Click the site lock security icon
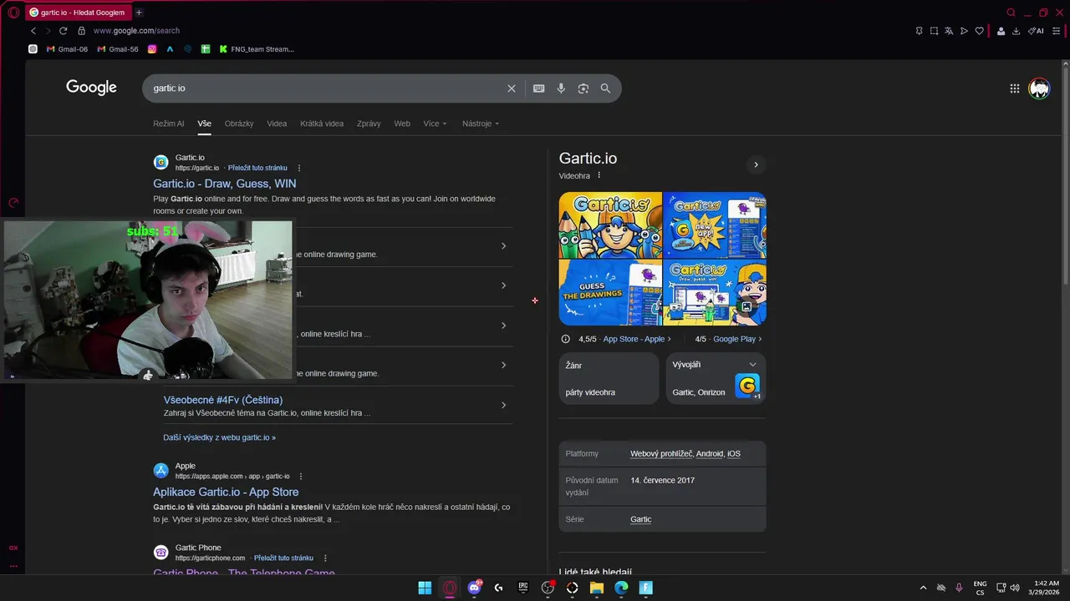Image resolution: width=1070 pixels, height=601 pixels. coord(81,31)
